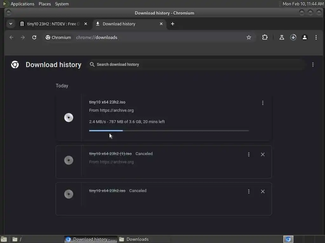Open a new tab with plus button
This screenshot has height=243, width=325.
[x=172, y=24]
